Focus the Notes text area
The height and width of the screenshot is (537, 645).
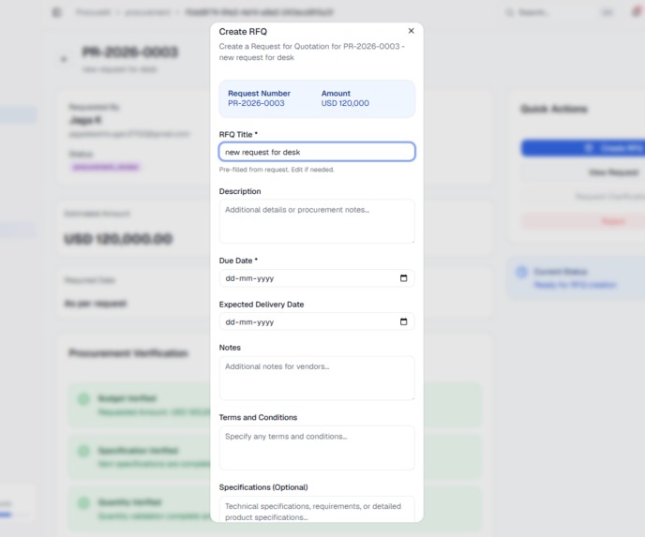tap(317, 378)
